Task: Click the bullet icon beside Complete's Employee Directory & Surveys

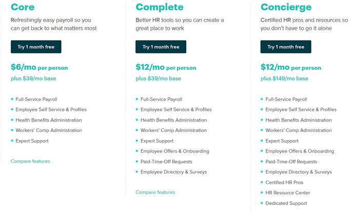Action: [137, 172]
